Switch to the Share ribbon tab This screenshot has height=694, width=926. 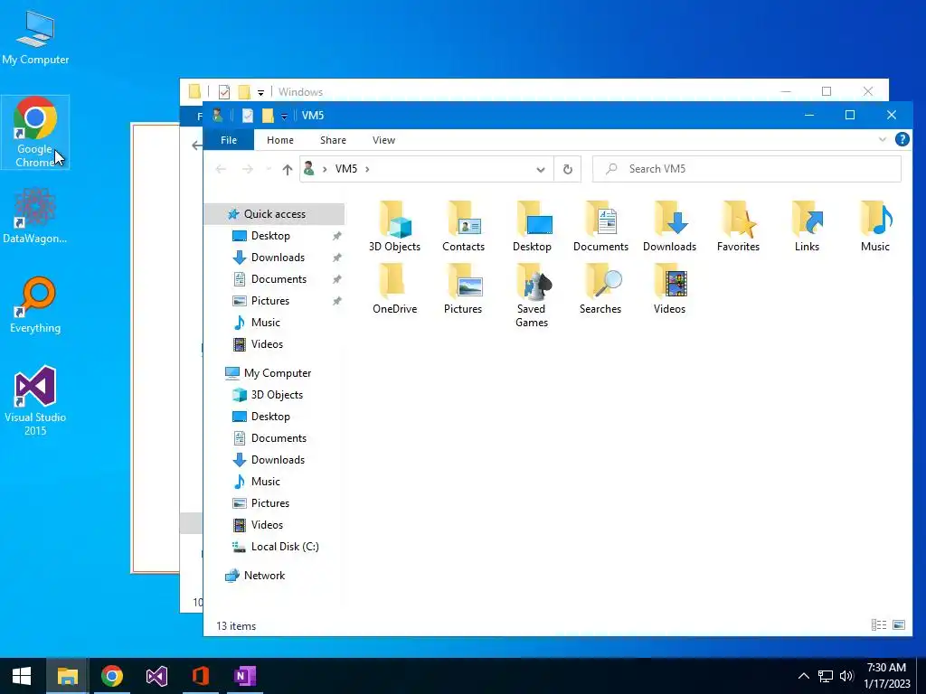pos(333,140)
